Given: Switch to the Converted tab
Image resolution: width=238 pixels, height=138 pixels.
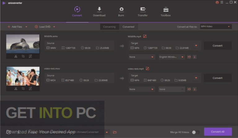Looking at the screenshot, I should (x=128, y=27).
